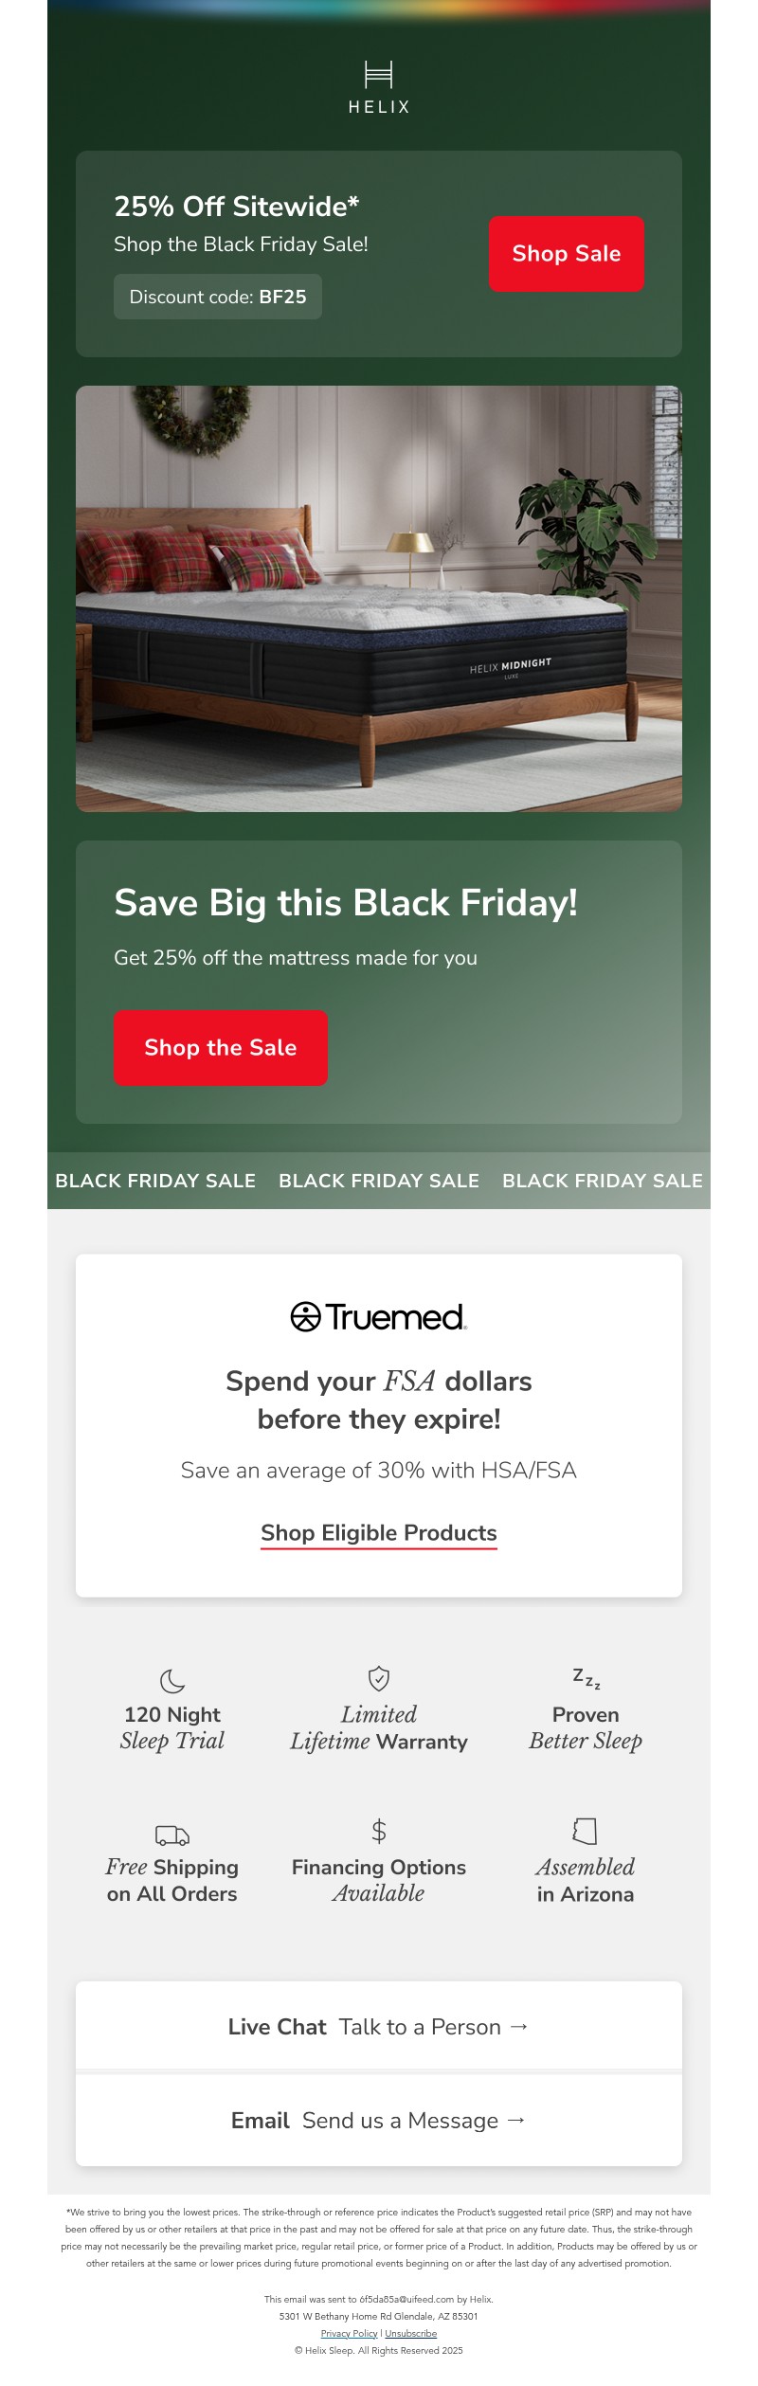Click the arrow next to Talk to a Person

tap(517, 2027)
